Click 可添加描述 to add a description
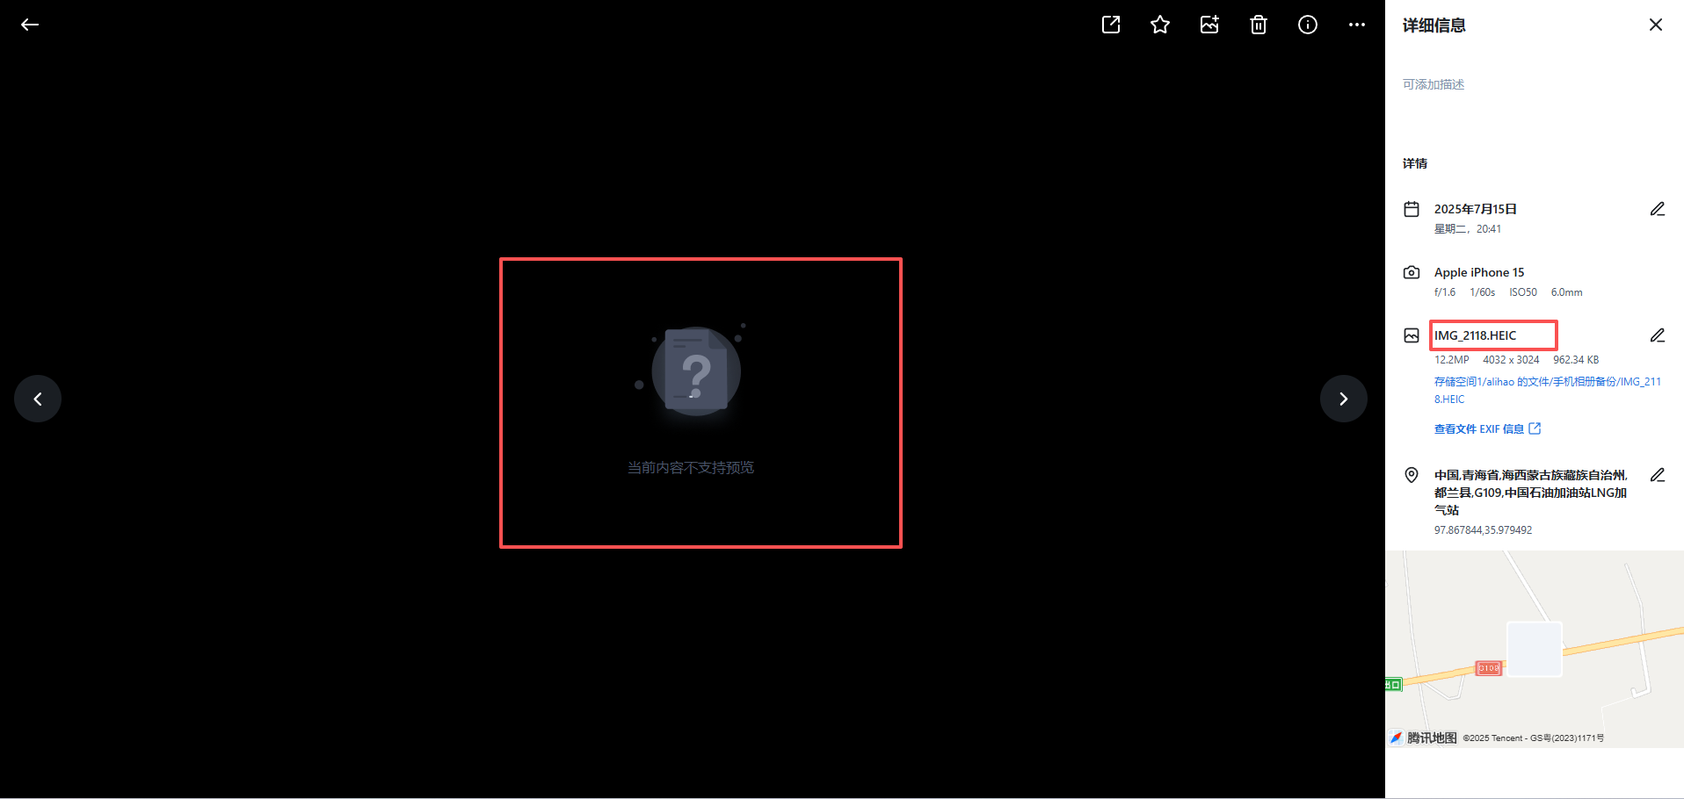Viewport: 1684px width, 799px height. (x=1434, y=84)
